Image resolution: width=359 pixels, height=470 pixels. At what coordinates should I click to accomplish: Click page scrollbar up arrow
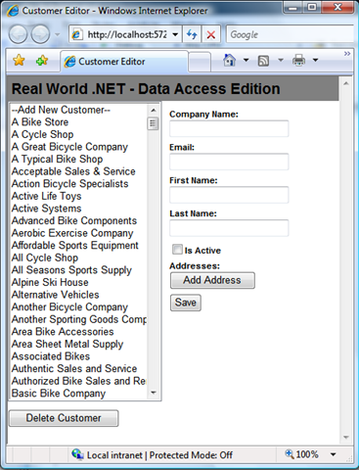pyautogui.click(x=346, y=84)
